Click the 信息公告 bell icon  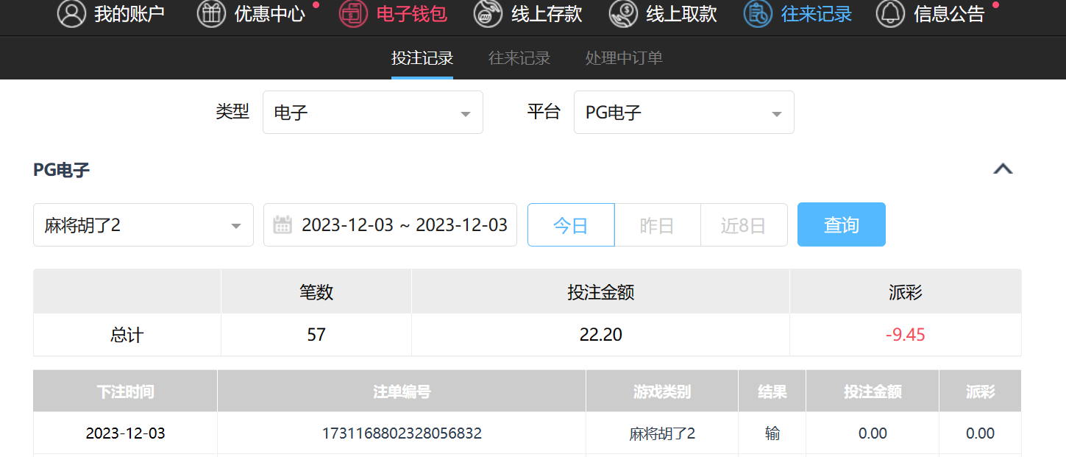(890, 14)
